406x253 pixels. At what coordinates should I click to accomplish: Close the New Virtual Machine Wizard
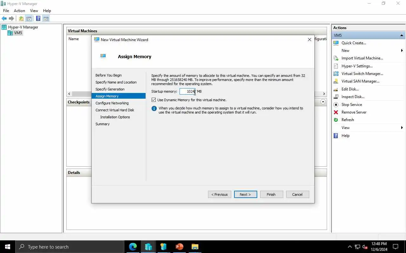[x=310, y=40]
